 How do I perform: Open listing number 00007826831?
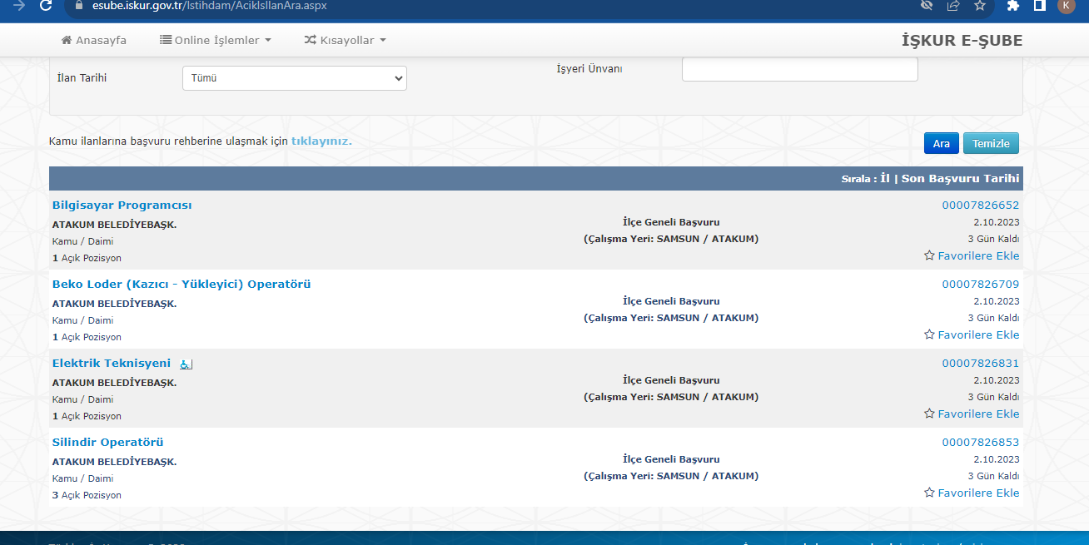(981, 364)
